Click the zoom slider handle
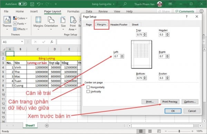 pyautogui.click(x=179, y=131)
